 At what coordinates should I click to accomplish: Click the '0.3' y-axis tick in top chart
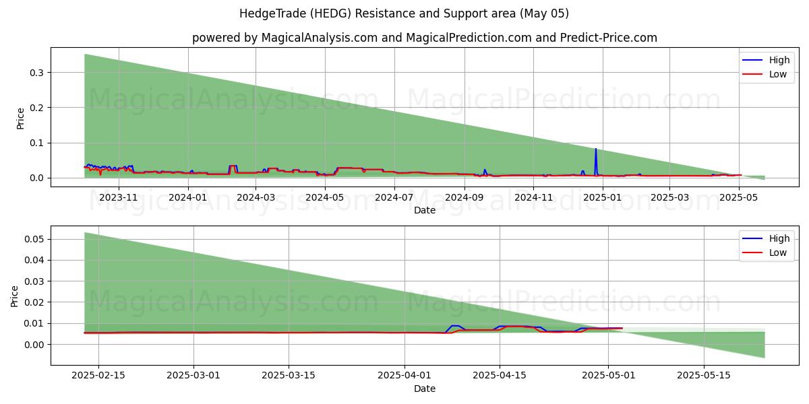click(38, 72)
